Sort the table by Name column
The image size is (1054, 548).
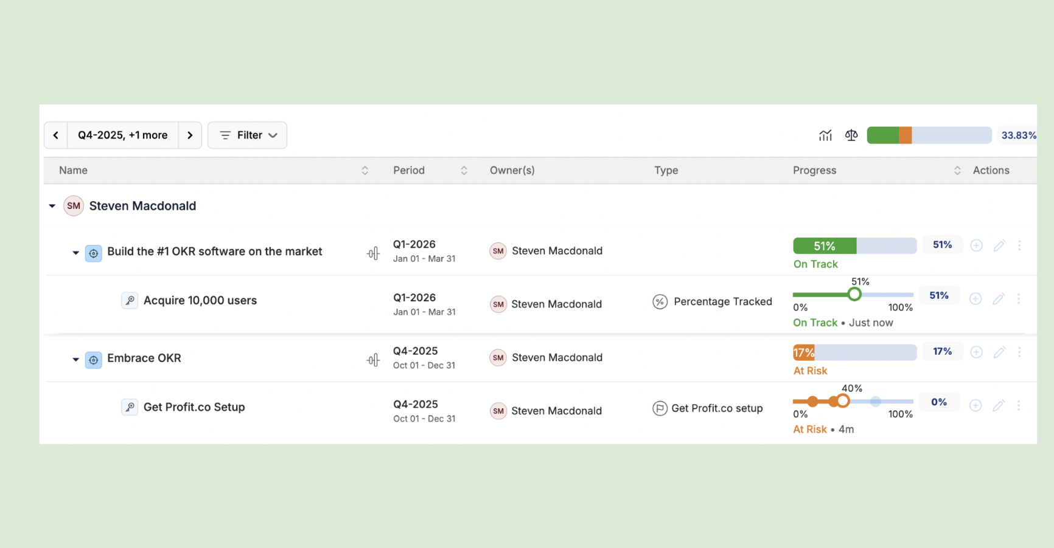pyautogui.click(x=365, y=170)
